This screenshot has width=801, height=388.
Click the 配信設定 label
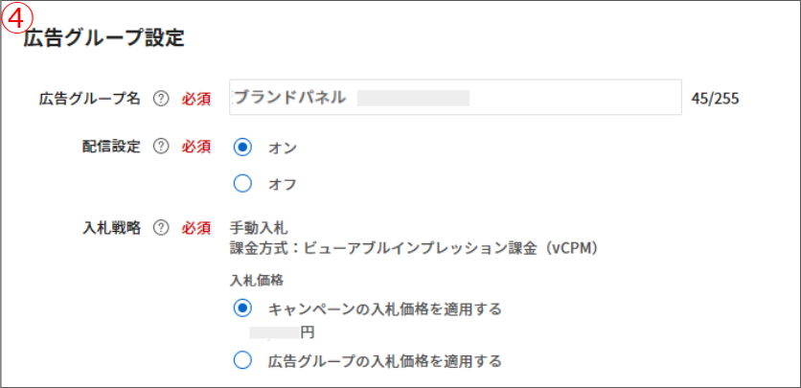tap(111, 147)
